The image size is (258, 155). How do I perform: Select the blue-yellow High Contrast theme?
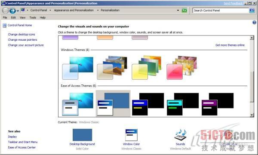(148, 104)
